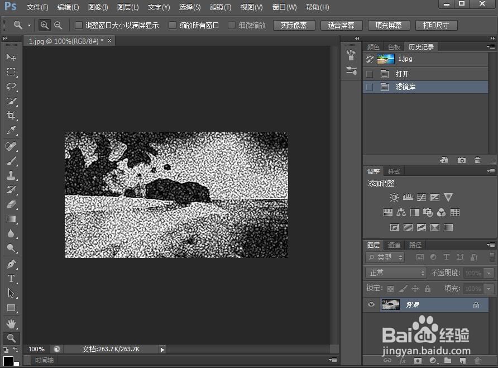Select the Crop tool
This screenshot has height=368, width=498.
click(11, 116)
